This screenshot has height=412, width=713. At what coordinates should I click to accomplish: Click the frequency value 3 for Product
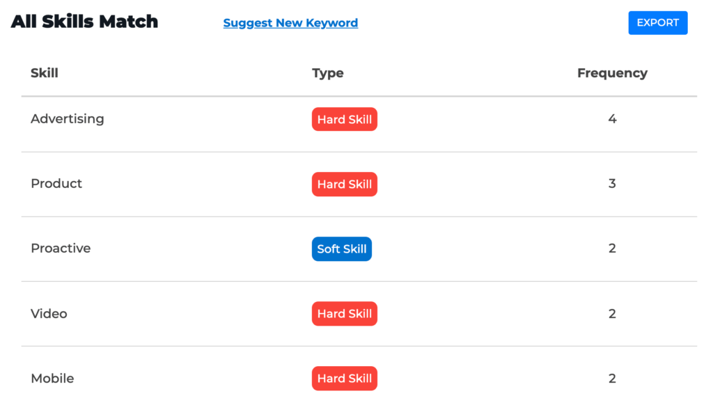[612, 183]
